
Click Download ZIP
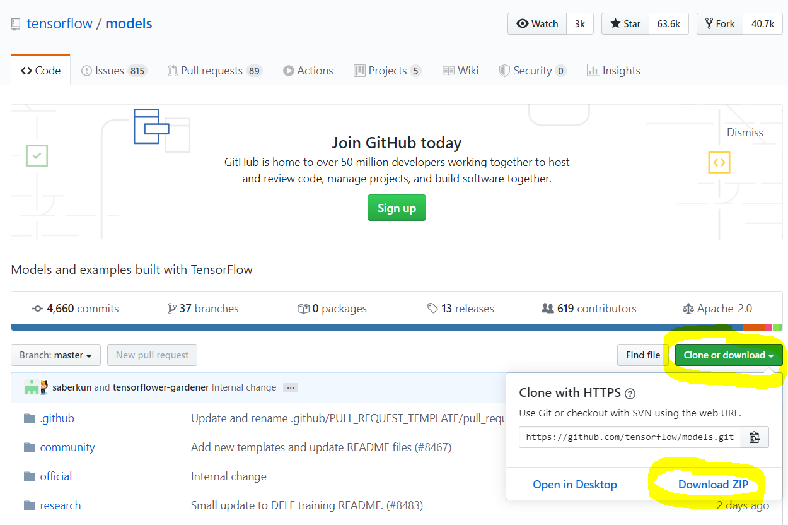pos(713,485)
